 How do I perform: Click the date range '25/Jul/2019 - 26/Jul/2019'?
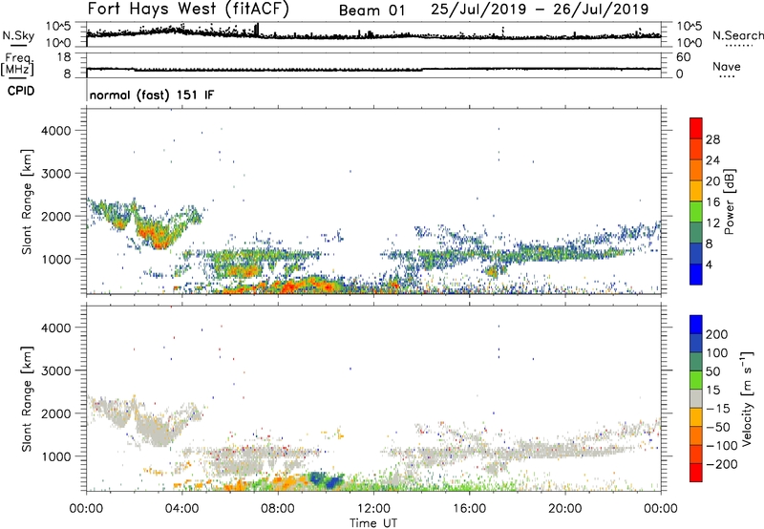pyautogui.click(x=540, y=10)
